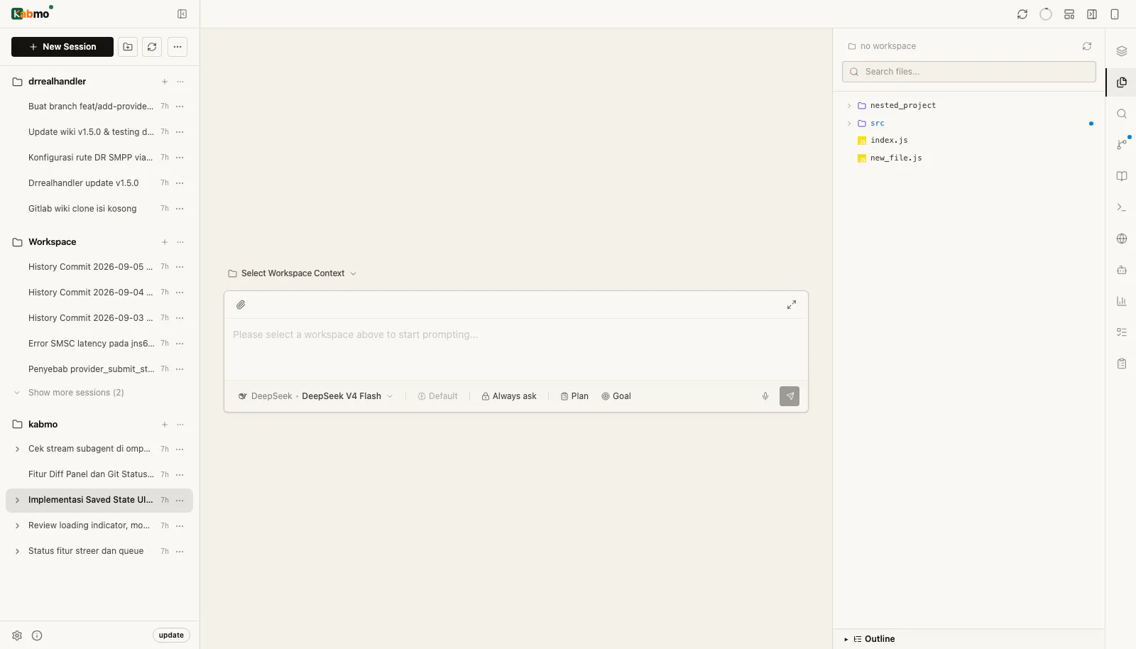Open the DeepSeek V4 Flash model dropdown
The width and height of the screenshot is (1136, 649).
coord(316,396)
